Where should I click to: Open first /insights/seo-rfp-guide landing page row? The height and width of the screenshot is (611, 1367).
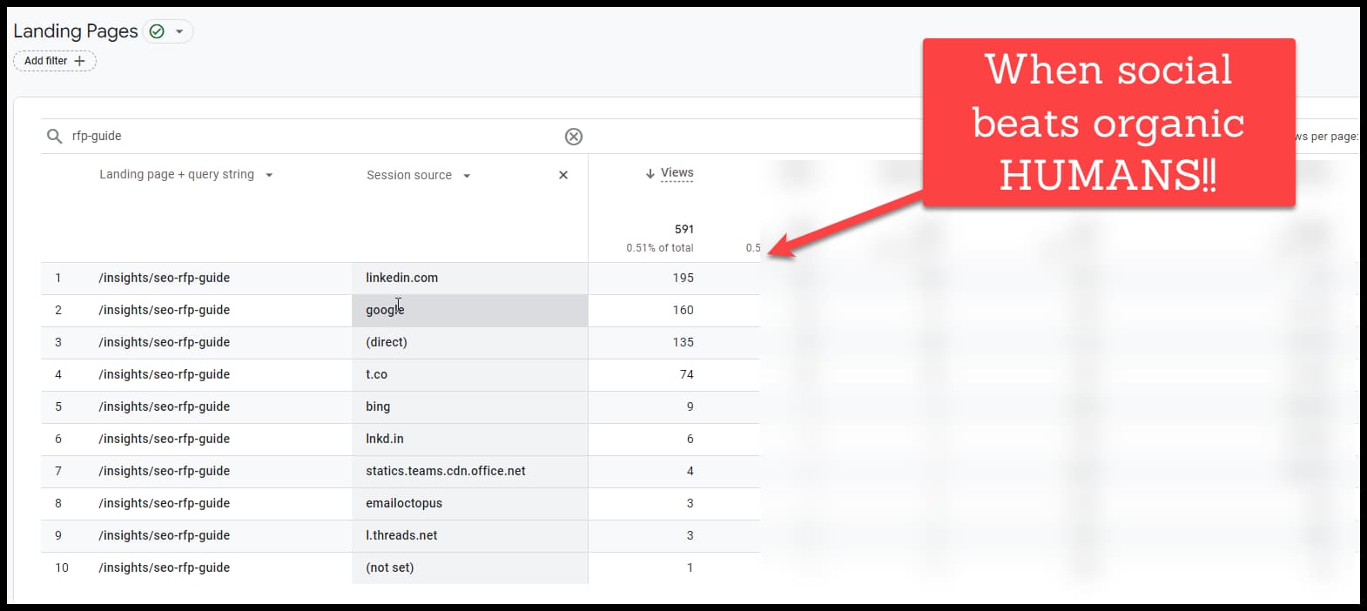point(165,278)
